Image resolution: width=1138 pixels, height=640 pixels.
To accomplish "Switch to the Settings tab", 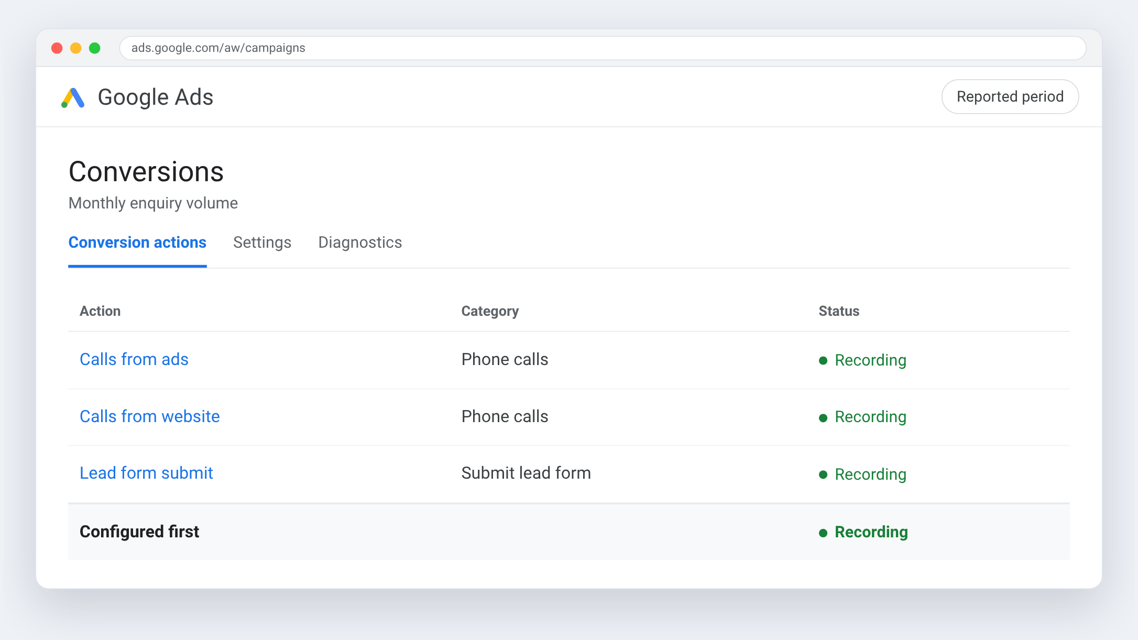I will [262, 242].
